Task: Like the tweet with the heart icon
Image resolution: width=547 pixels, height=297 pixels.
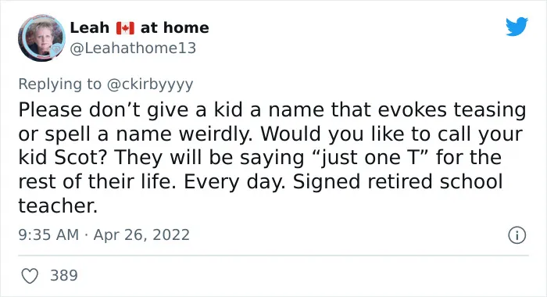Action: click(30, 276)
